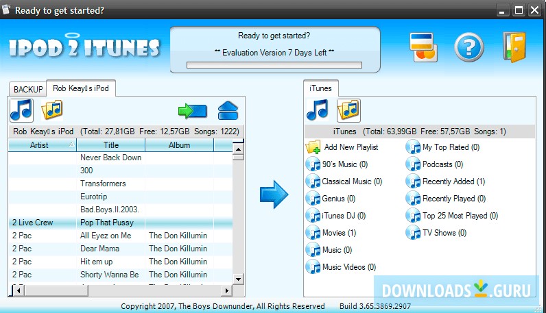Select the iTunes music notes view icon
The height and width of the screenshot is (313, 546).
(x=317, y=110)
